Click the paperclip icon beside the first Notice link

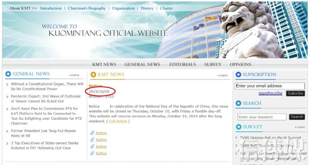tap(92, 133)
